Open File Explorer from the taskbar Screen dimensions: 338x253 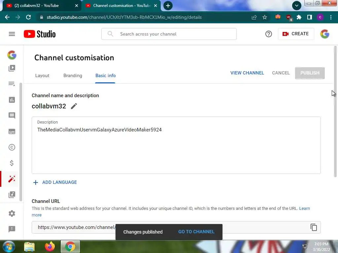(x=29, y=246)
